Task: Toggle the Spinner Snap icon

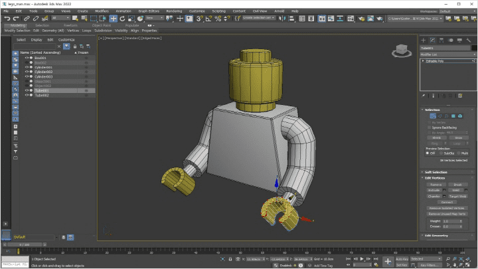Action: (x=227, y=19)
